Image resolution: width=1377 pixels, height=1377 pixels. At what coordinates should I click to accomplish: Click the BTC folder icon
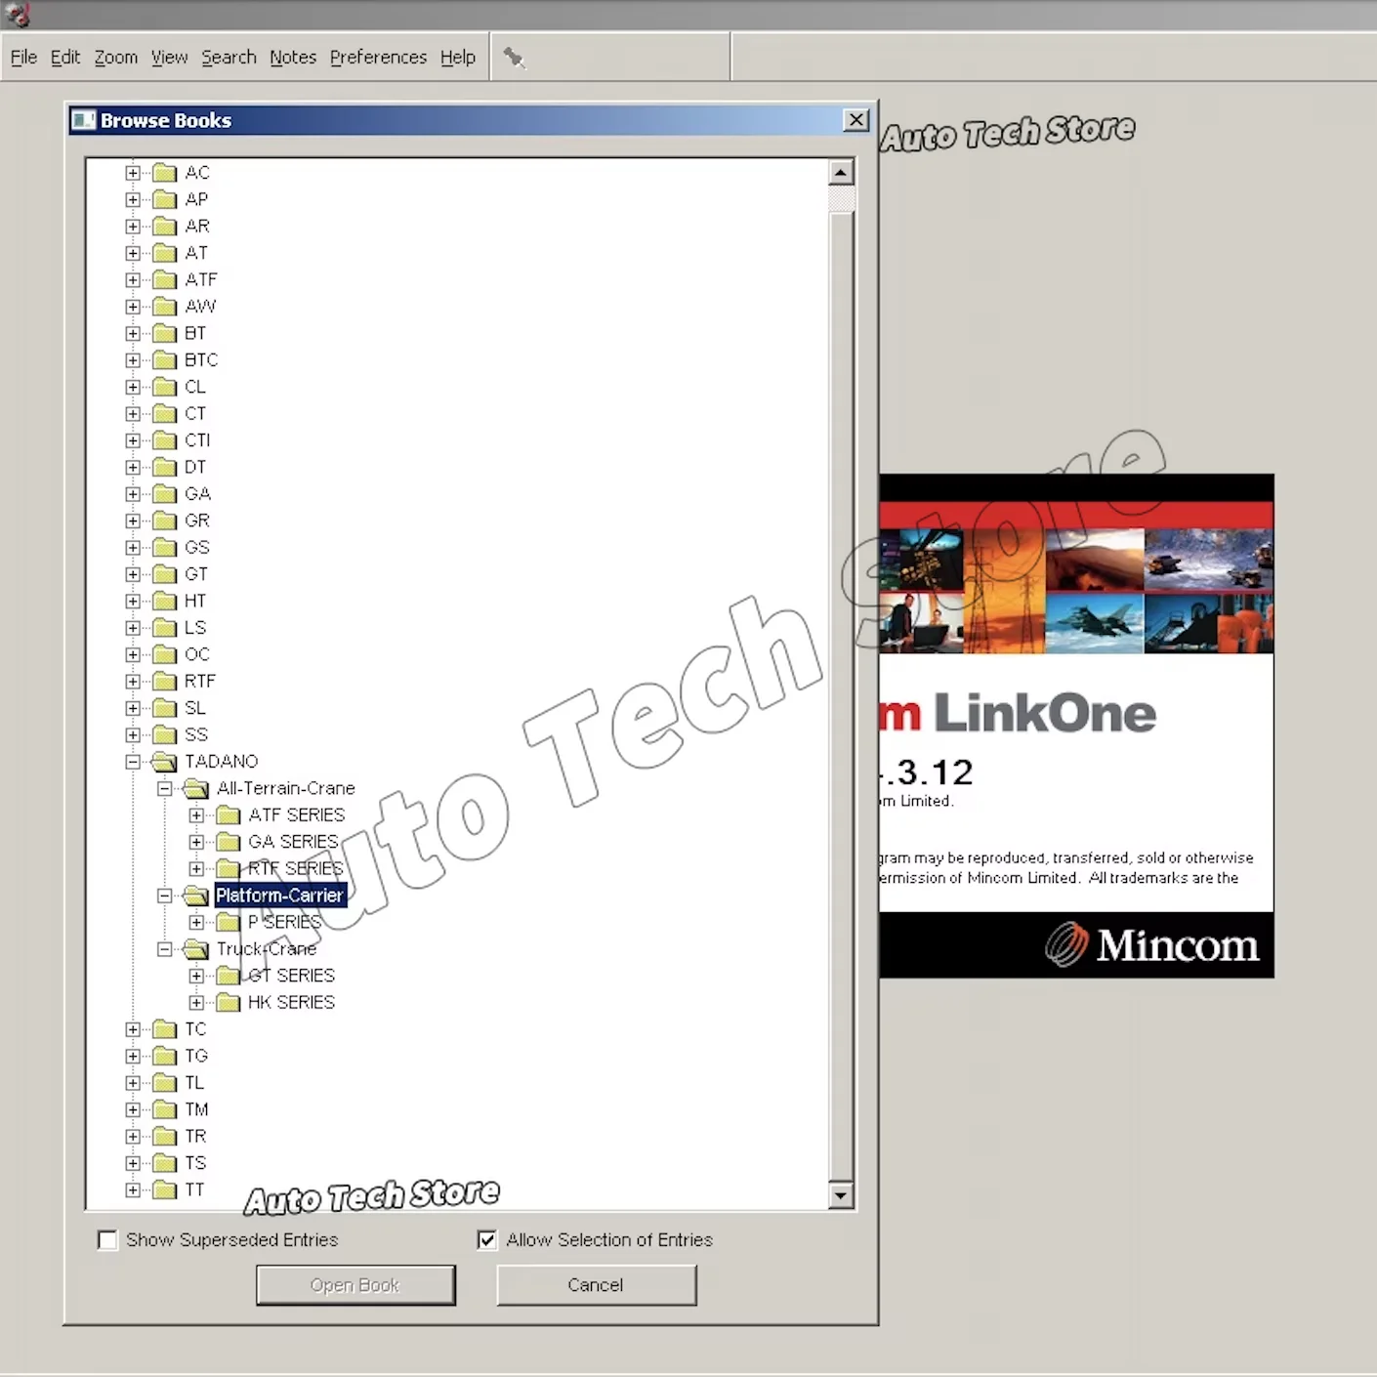(165, 360)
